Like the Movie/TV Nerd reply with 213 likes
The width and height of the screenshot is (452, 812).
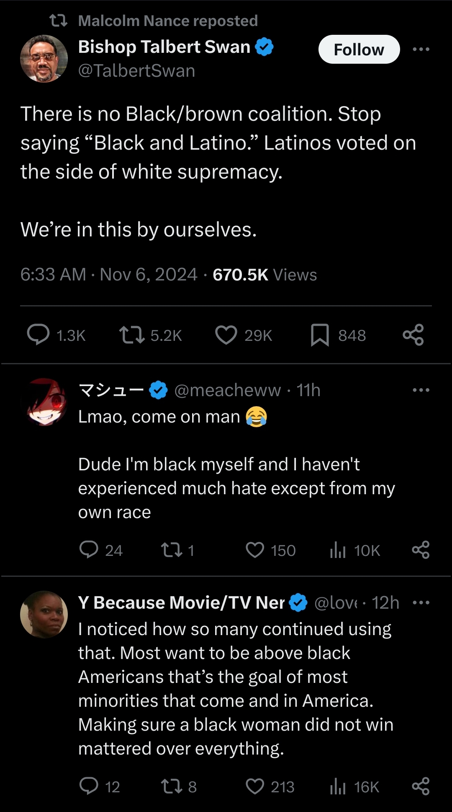[255, 786]
